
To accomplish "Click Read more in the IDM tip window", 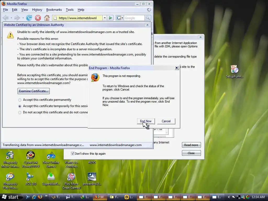I will point(191,145).
